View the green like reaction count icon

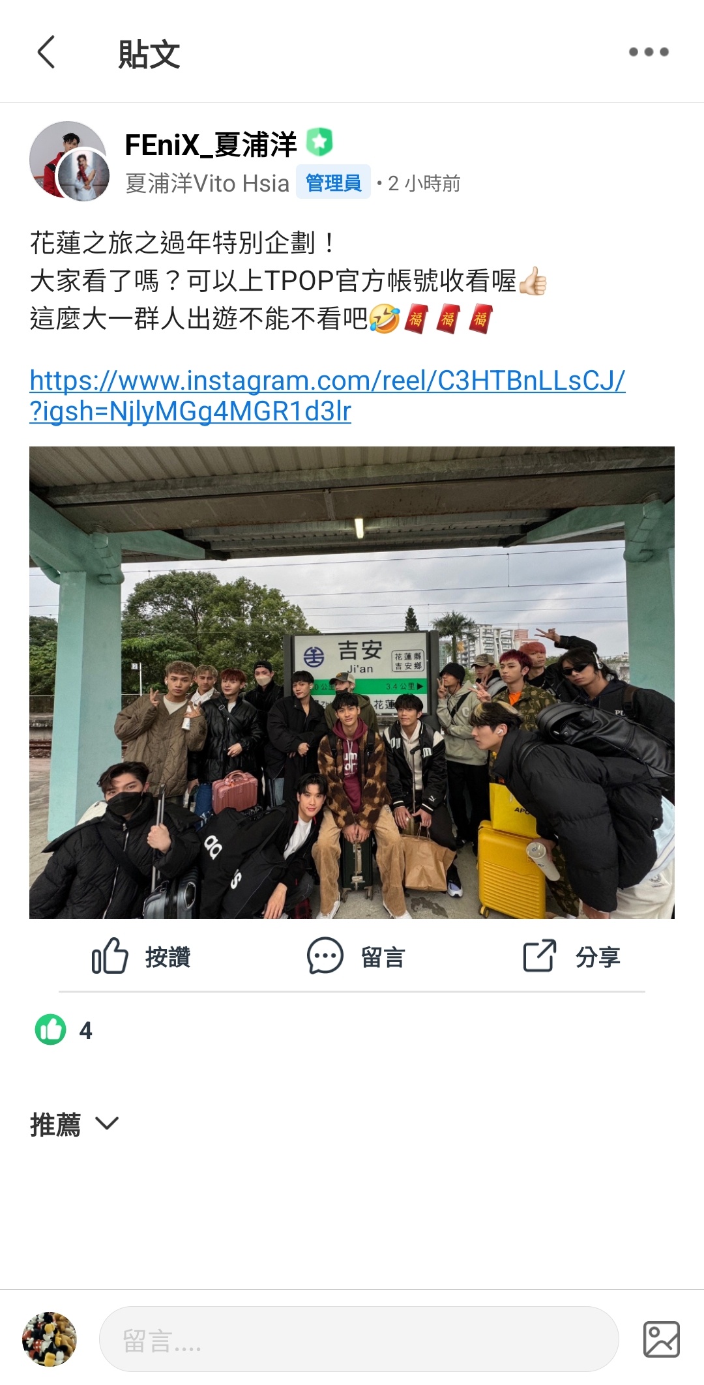pyautogui.click(x=50, y=1030)
